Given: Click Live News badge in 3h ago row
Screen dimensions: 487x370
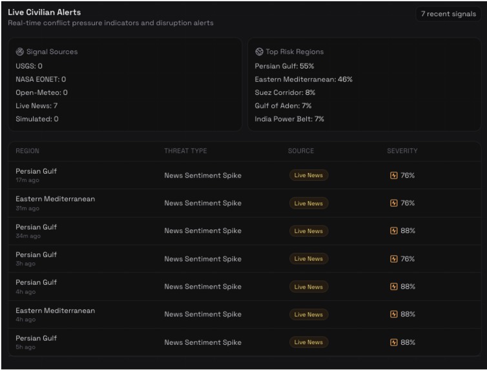Looking at the screenshot, I should point(309,258).
